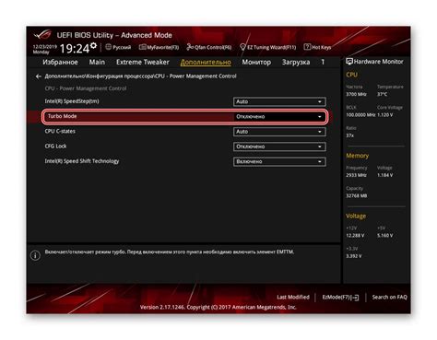
Task: Click the ROG logo icon
Action: pyautogui.click(x=42, y=35)
